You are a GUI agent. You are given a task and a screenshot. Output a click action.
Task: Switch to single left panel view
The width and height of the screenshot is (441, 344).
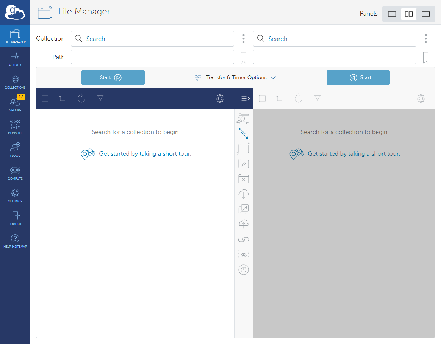[392, 14]
